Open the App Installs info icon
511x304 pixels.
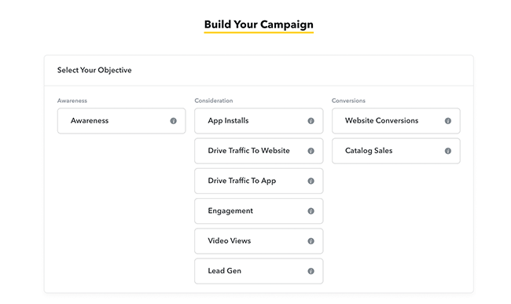(x=311, y=121)
